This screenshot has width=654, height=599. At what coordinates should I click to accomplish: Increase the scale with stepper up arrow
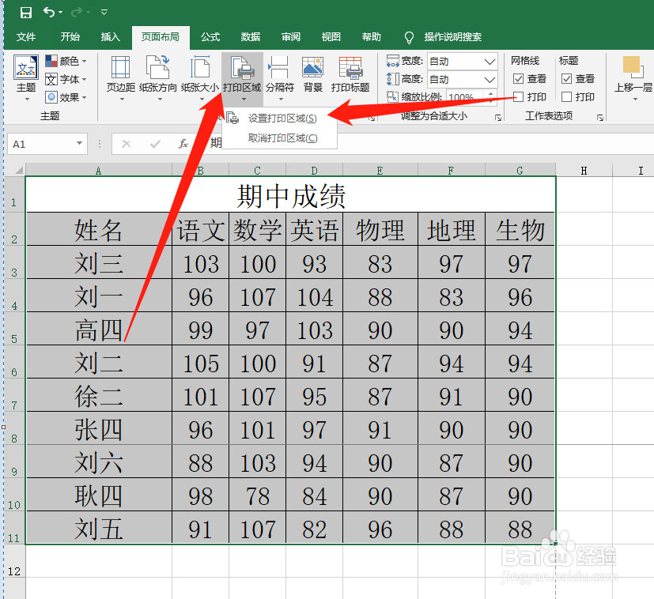490,93
